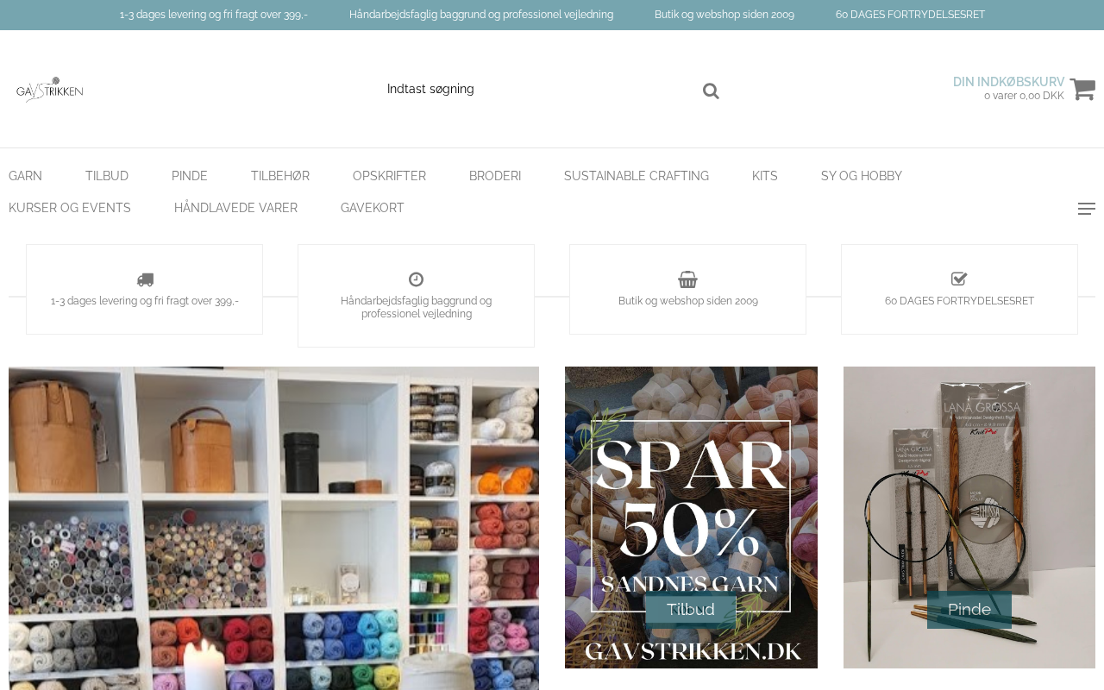This screenshot has width=1104, height=690.
Task: Click the Gavstrikken logo
Action: 50,89
